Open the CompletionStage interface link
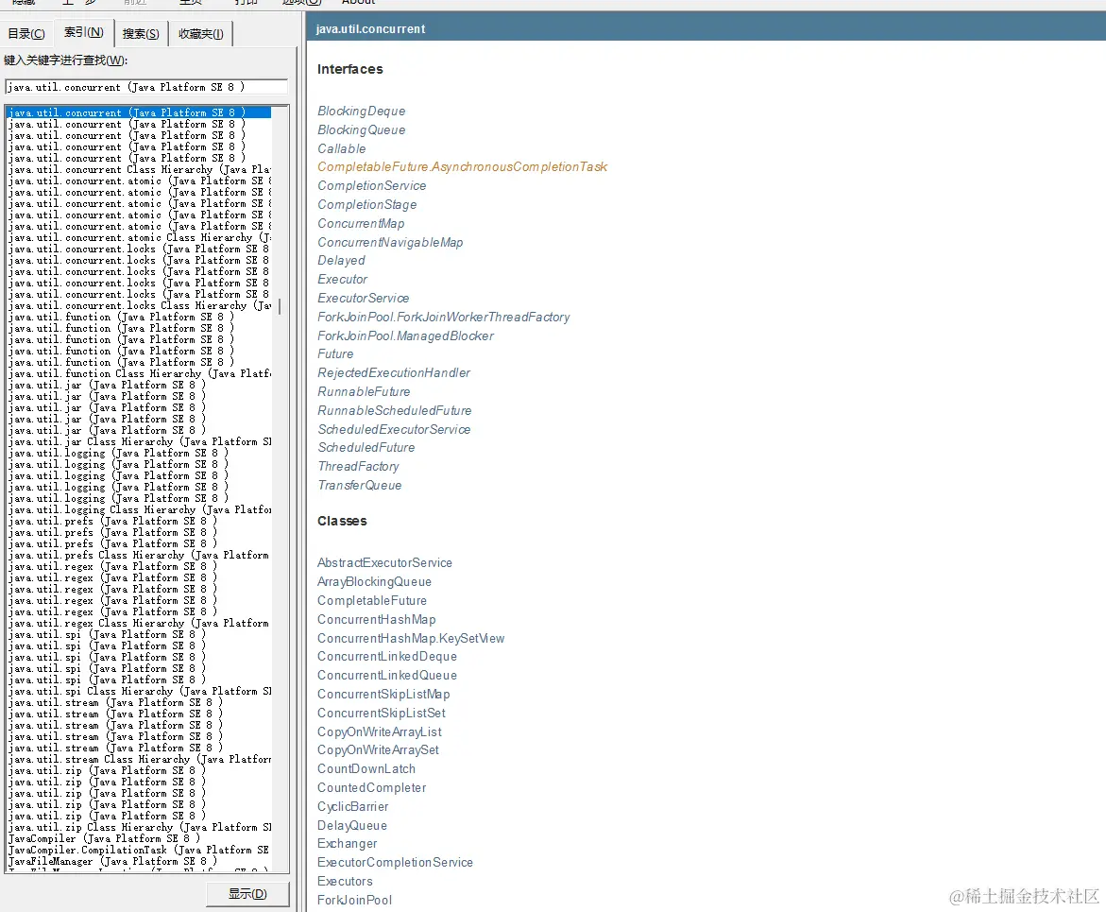The image size is (1106, 912). click(366, 205)
